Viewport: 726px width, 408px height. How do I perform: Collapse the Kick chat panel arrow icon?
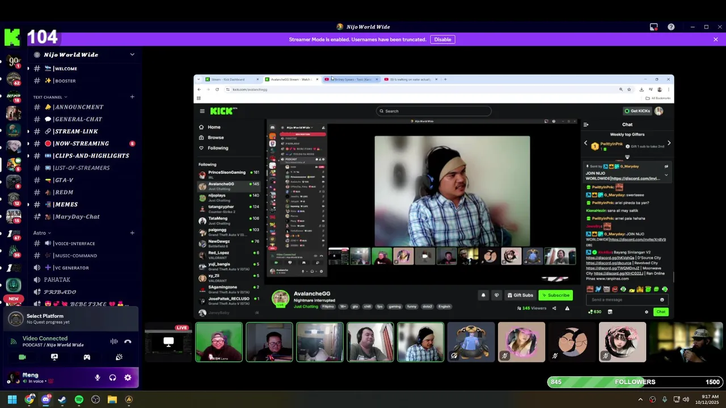(x=586, y=125)
